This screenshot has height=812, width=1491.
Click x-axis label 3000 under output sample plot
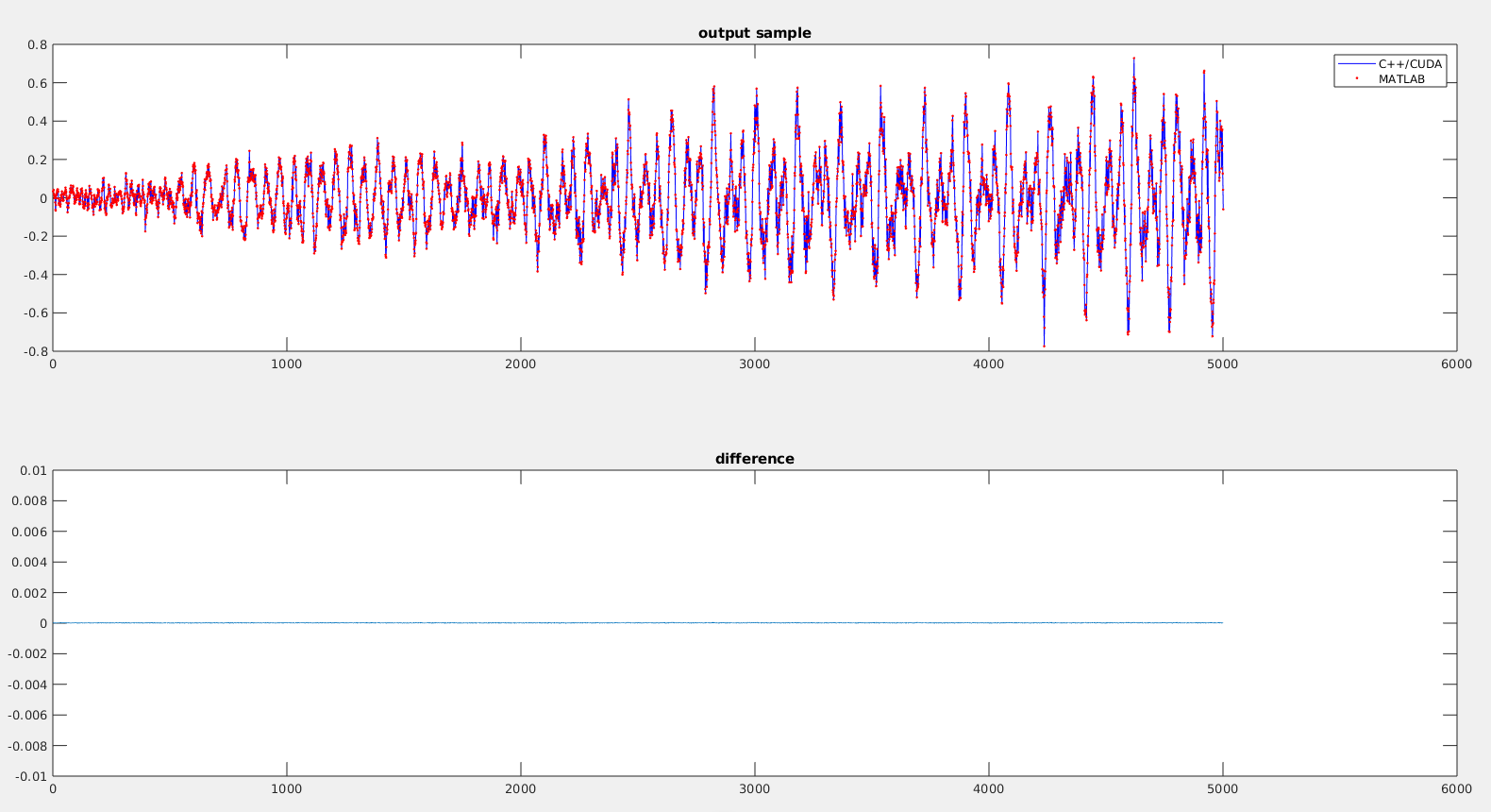point(755,364)
